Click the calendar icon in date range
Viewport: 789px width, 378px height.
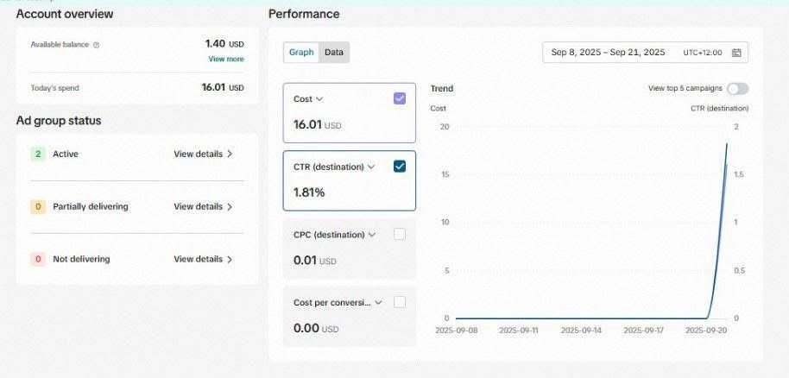(x=736, y=53)
